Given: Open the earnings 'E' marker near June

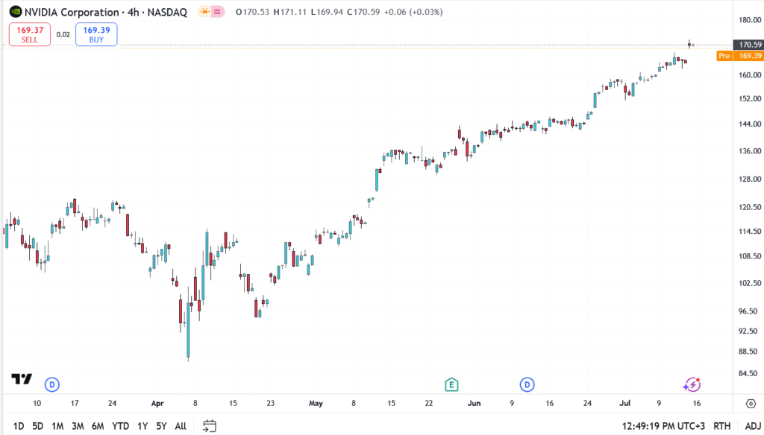Looking at the screenshot, I should pos(451,384).
